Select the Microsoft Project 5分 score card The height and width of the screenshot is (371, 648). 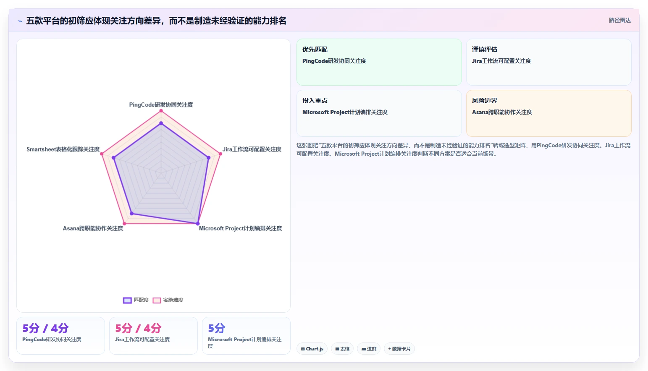tap(246, 336)
